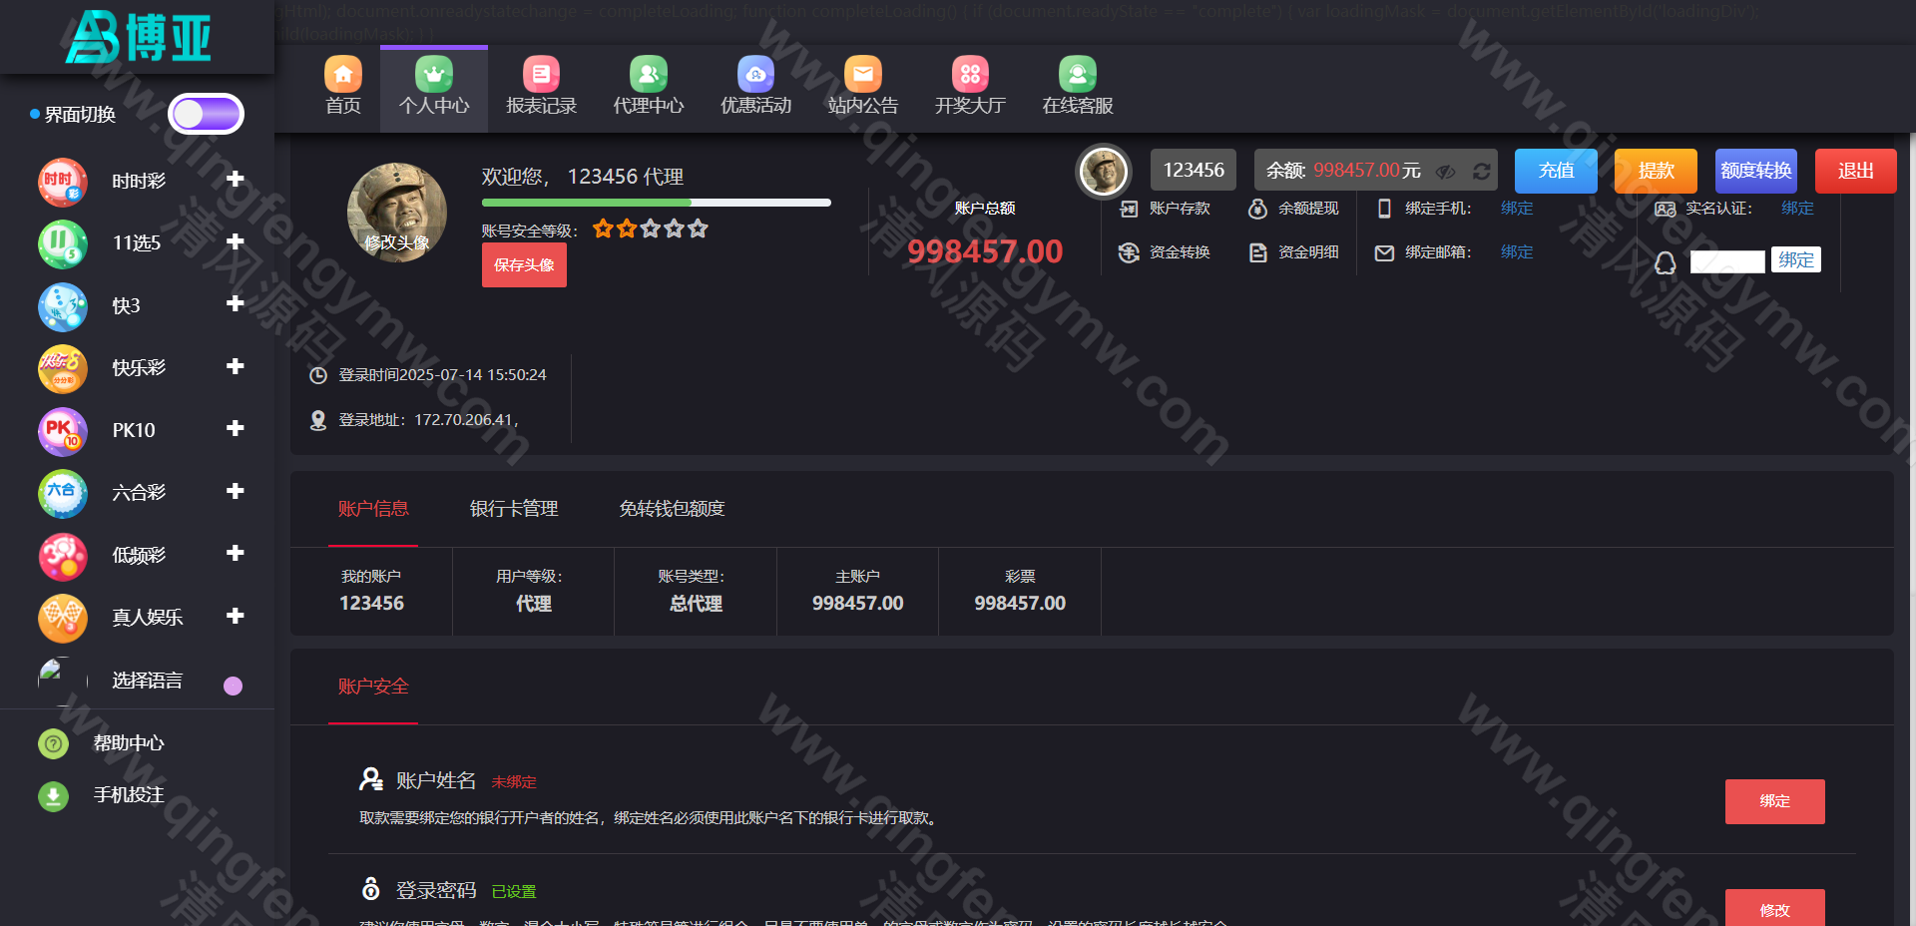Viewport: 1916px width, 926px height.
Task: Click the account security level progress bar
Action: 657,203
